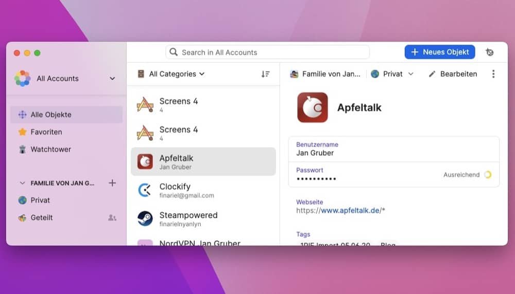Open the All Categories dropdown
This screenshot has width=515, height=294.
(171, 74)
